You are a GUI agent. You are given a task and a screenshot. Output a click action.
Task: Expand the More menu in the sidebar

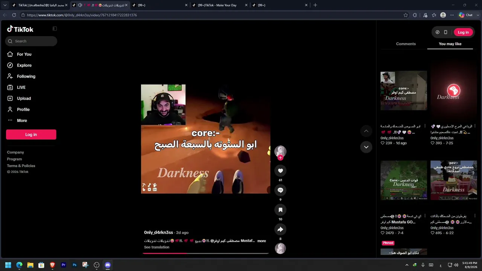pyautogui.click(x=22, y=120)
